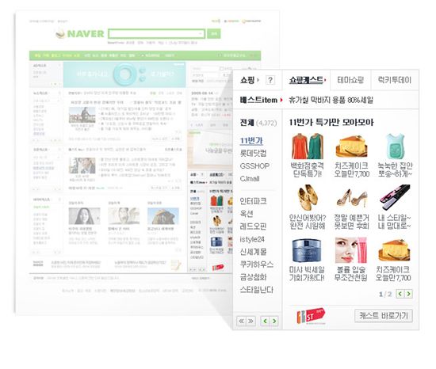Show previous shops in the mall list

(x=266, y=321)
